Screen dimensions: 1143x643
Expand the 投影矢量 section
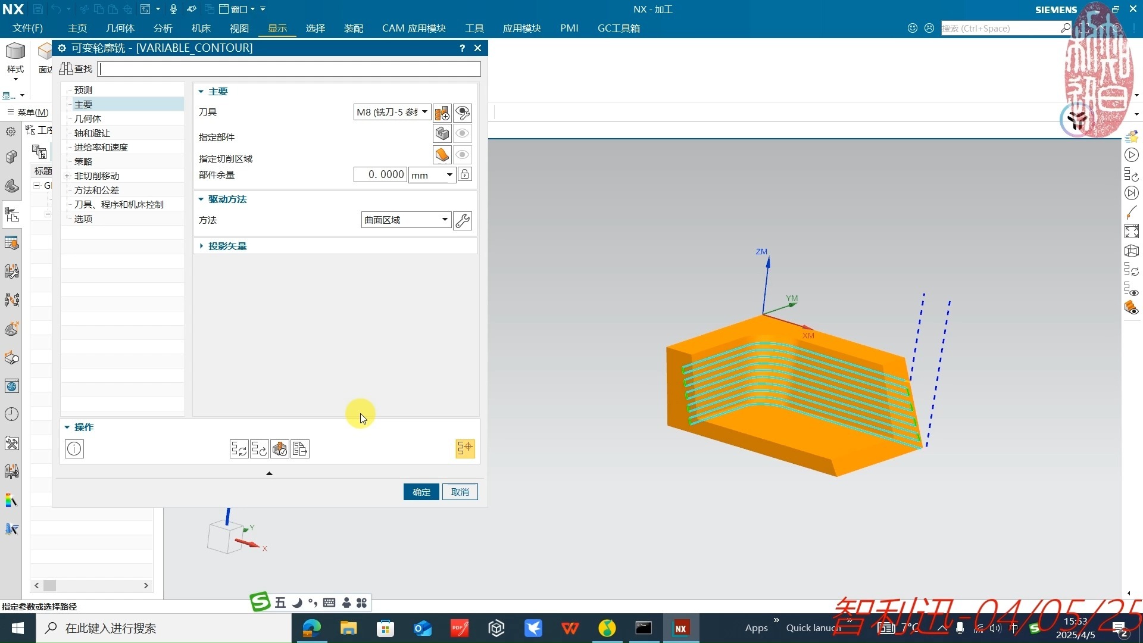pyautogui.click(x=227, y=246)
